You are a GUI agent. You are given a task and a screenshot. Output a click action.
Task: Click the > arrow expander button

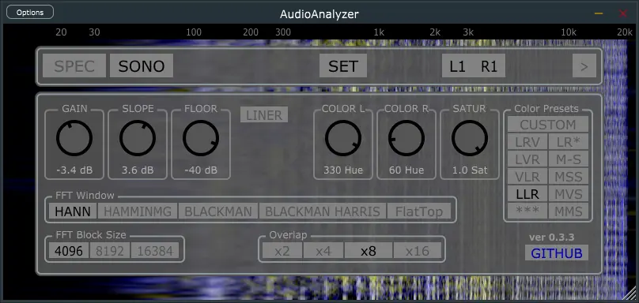pyautogui.click(x=584, y=66)
